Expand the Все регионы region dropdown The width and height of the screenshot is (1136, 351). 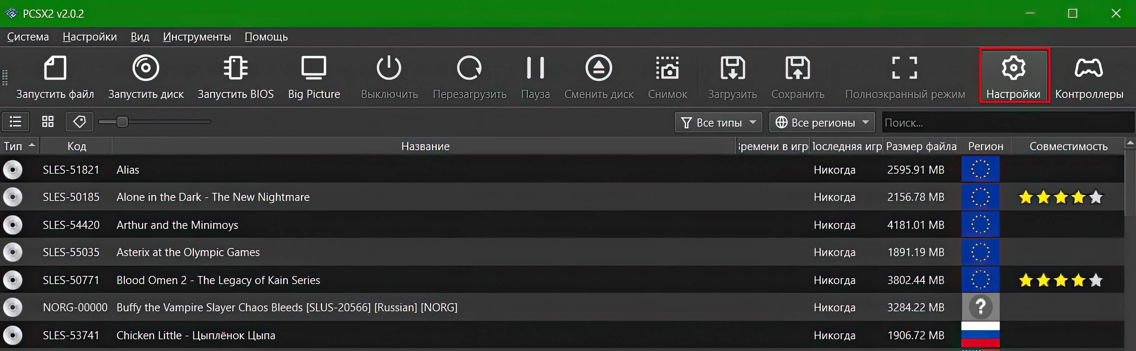(x=821, y=123)
